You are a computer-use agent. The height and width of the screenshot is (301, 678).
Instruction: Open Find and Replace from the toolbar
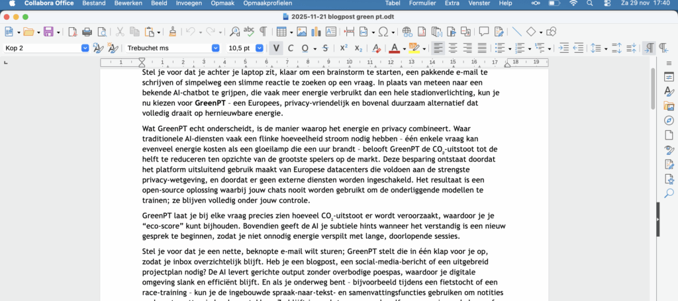click(234, 32)
